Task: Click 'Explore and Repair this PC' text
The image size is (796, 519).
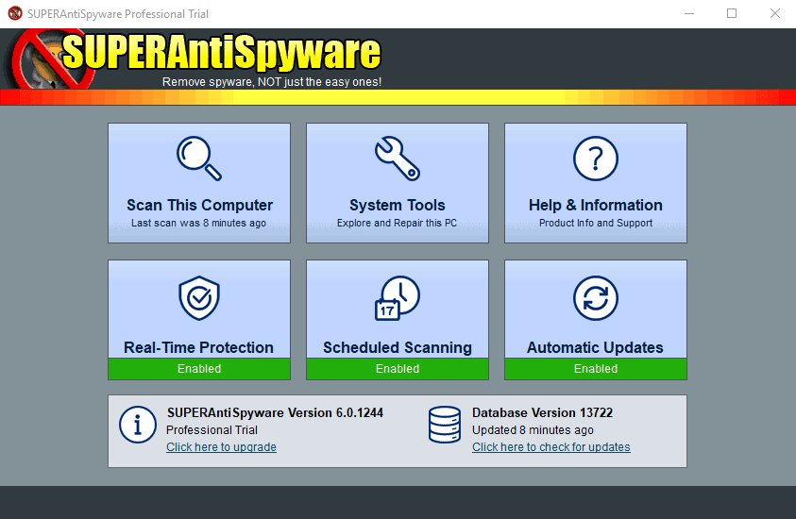Action: point(397,223)
